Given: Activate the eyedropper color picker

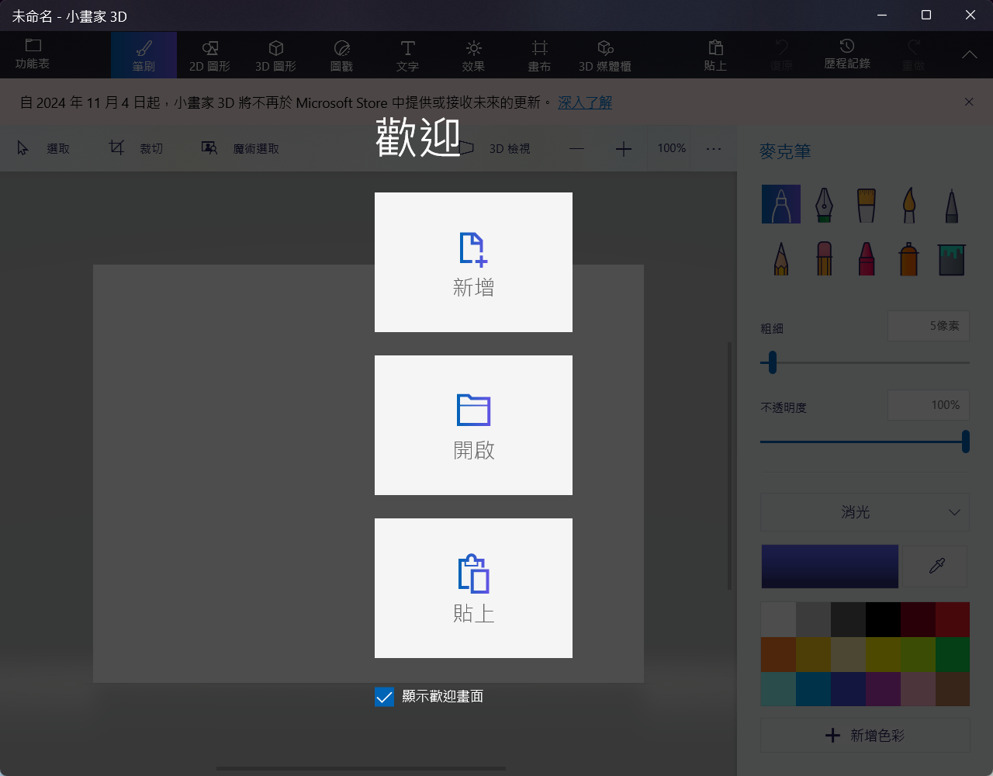Looking at the screenshot, I should click(936, 566).
